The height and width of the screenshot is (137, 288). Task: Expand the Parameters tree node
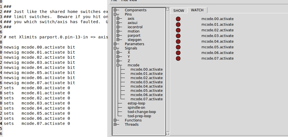[115, 44]
